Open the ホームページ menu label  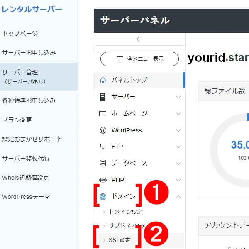(129, 113)
